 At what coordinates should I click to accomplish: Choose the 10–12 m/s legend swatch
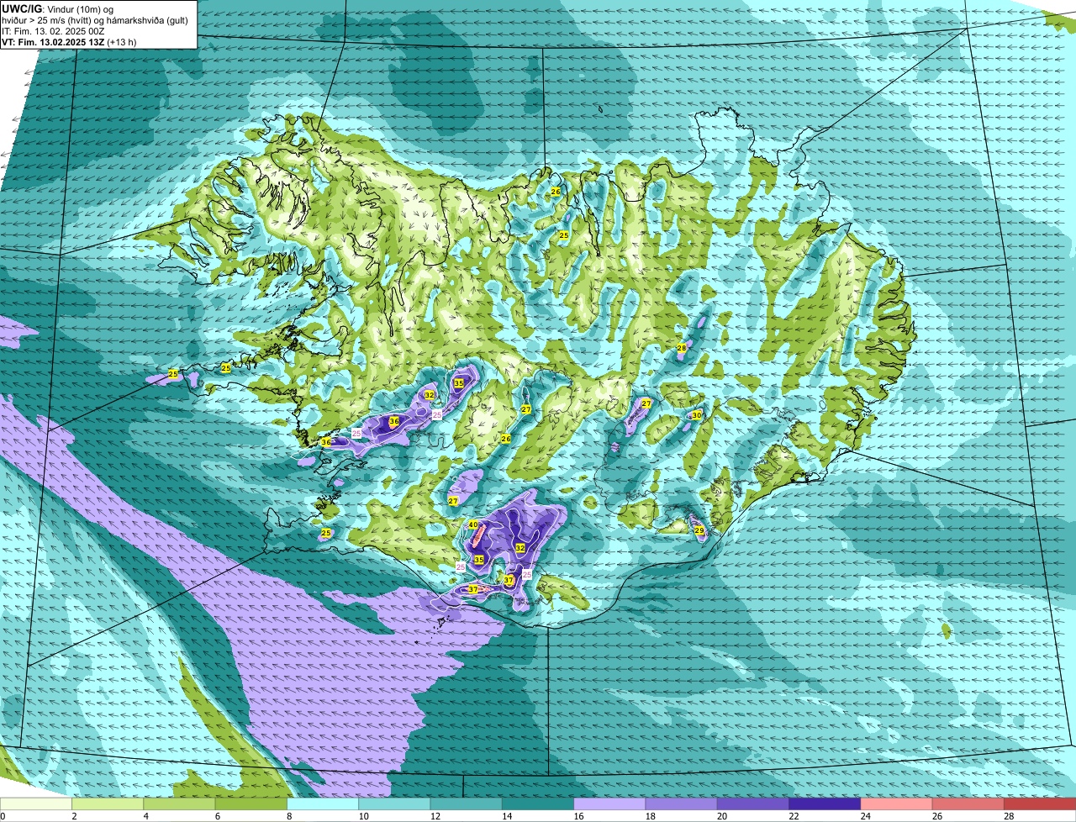394,804
